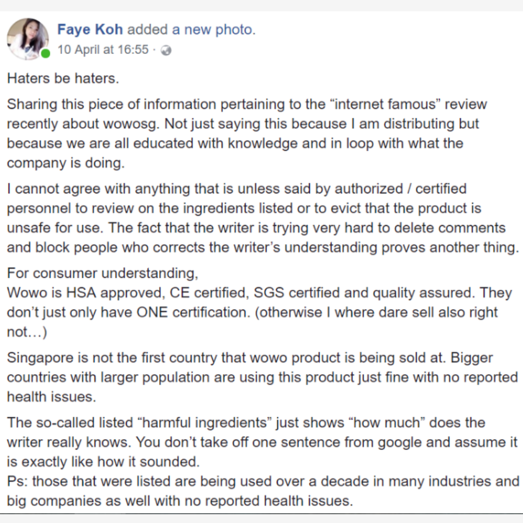Click the 'For consumer understanding,' line
The width and height of the screenshot is (523, 523).
(103, 273)
